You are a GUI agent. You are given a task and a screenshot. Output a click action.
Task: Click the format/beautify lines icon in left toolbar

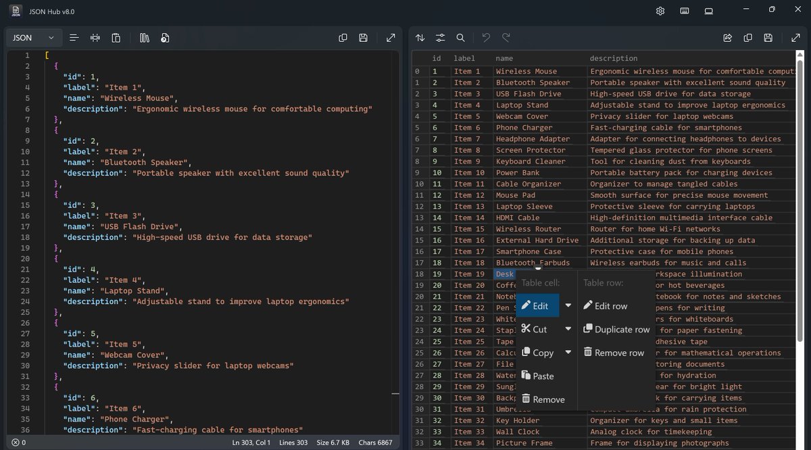[74, 38]
